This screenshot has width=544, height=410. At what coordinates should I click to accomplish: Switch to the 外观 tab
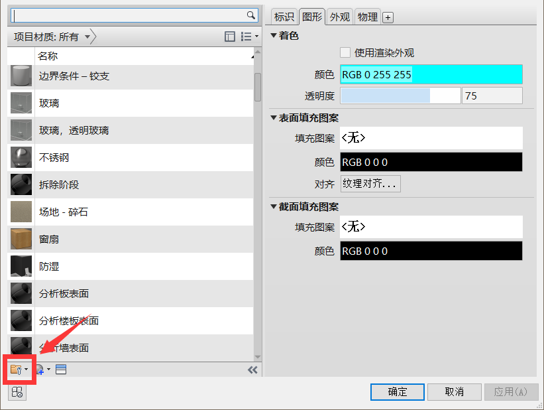tap(339, 17)
